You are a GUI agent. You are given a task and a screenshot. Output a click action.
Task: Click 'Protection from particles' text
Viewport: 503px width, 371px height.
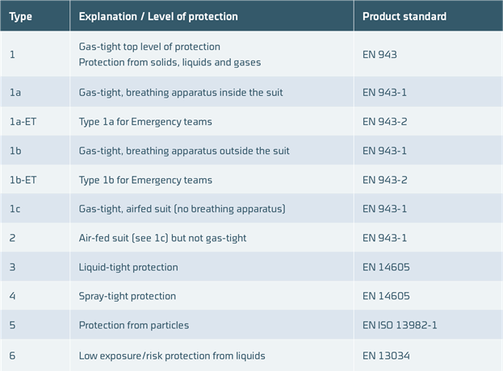coord(134,325)
